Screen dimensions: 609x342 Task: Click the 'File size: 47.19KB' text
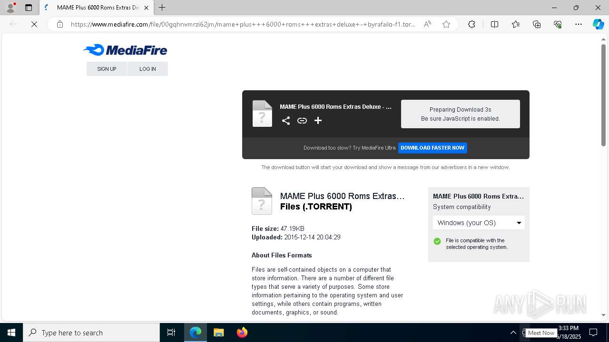tap(278, 228)
